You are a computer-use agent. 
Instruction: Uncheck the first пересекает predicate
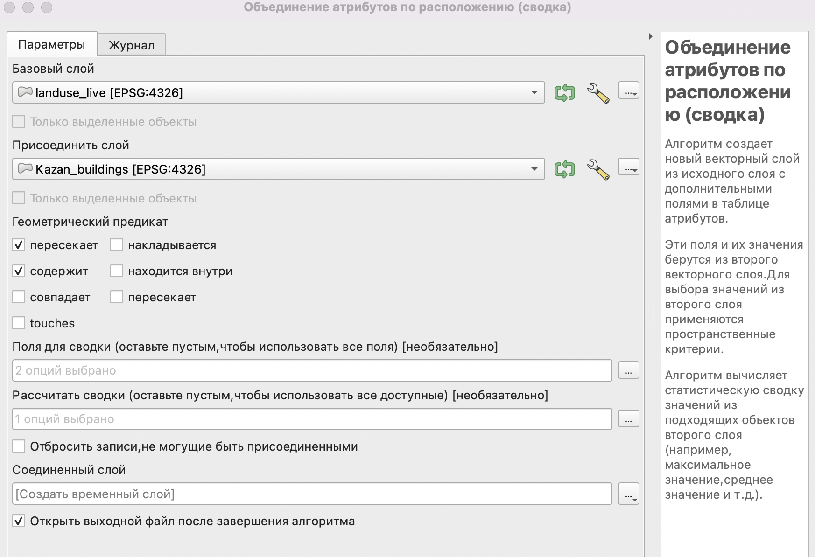click(x=19, y=245)
